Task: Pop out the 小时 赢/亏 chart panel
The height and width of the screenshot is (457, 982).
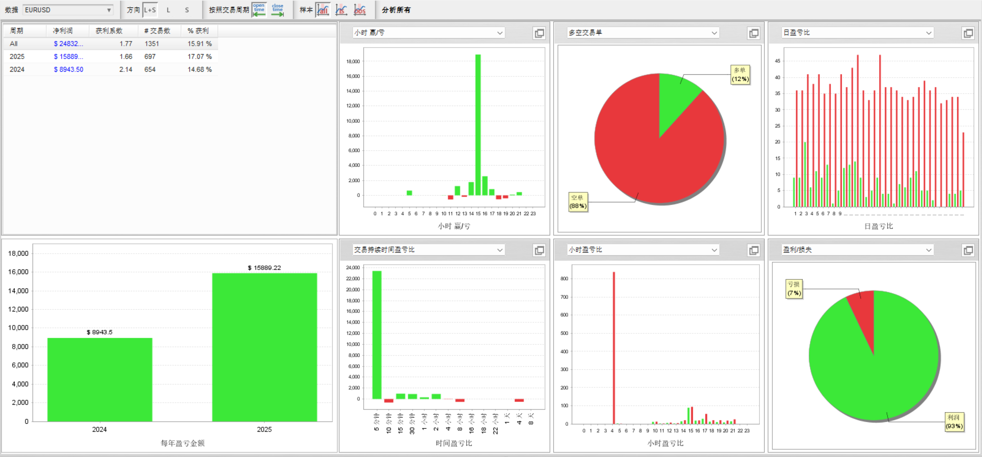Action: (x=539, y=33)
